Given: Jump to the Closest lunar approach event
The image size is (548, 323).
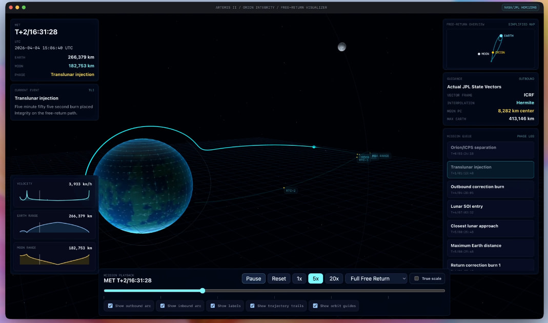Looking at the screenshot, I should click(491, 228).
